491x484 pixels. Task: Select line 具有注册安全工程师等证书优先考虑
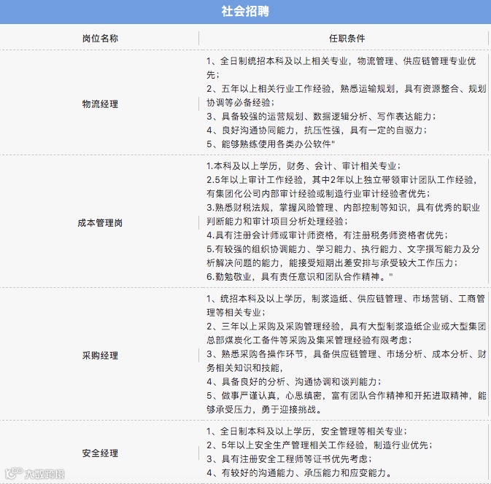coord(289,459)
